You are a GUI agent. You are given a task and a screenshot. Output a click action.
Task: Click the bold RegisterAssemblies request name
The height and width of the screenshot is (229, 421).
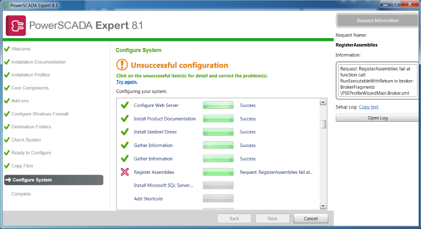point(356,45)
